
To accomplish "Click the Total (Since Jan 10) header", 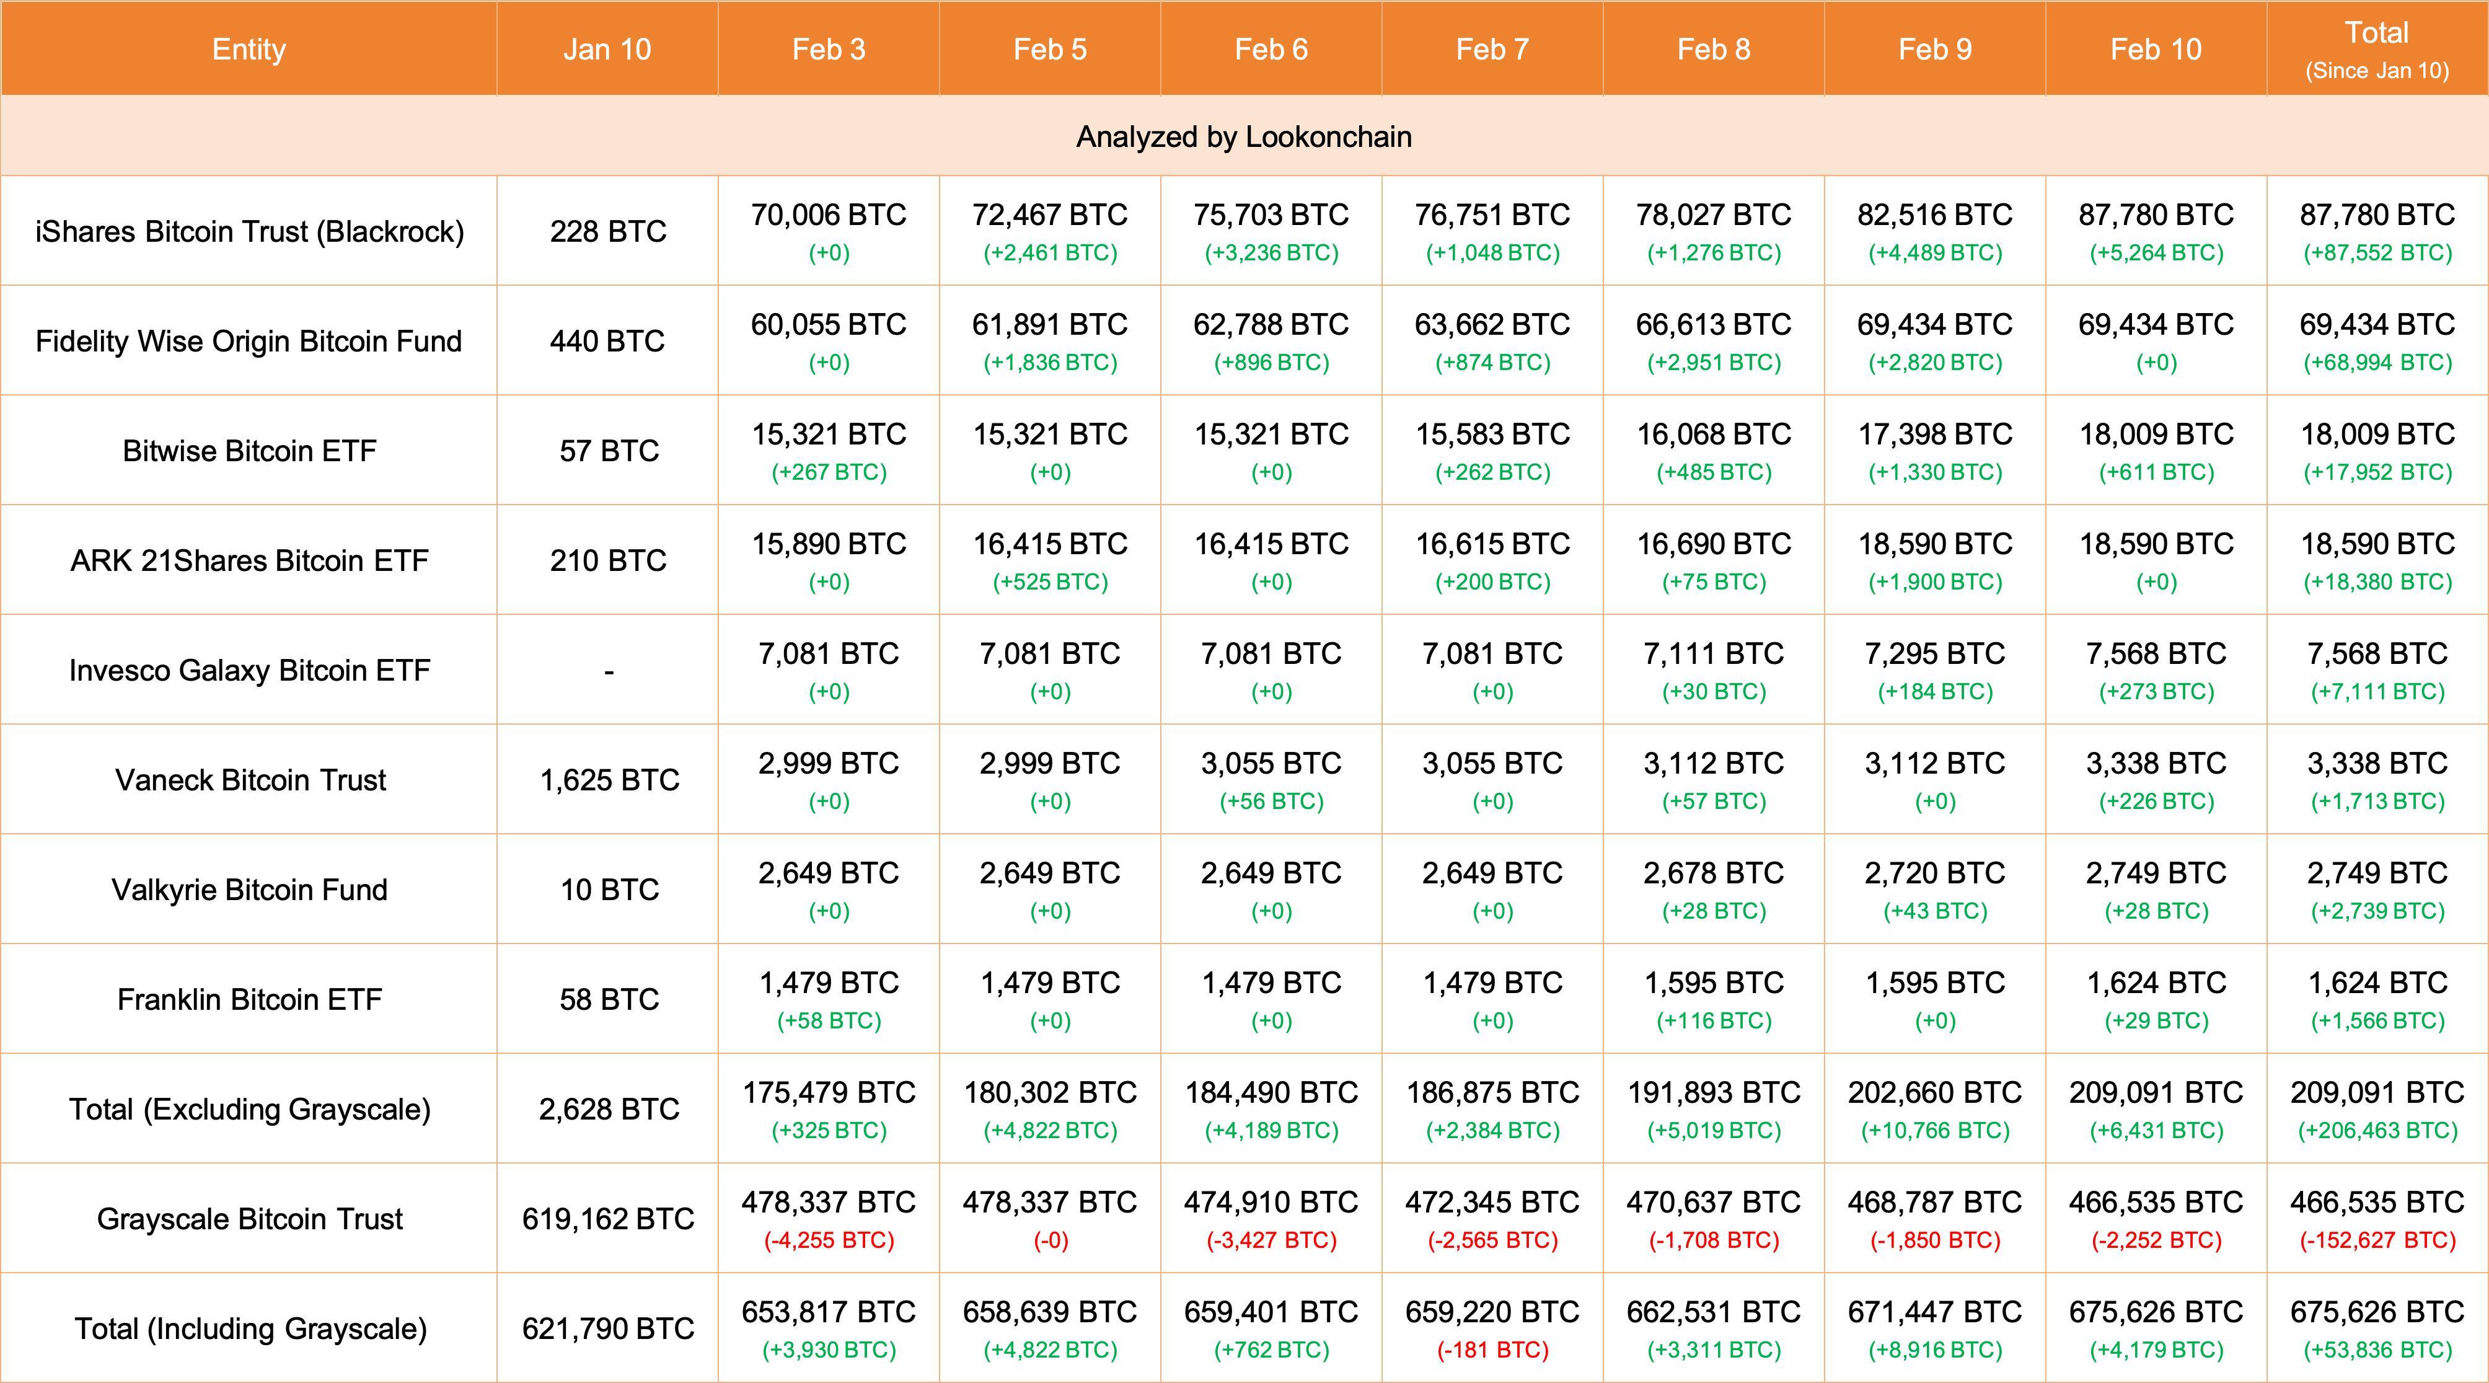I will click(2377, 50).
